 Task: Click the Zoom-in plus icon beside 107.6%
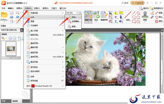pyautogui.click(x=80, y=13)
